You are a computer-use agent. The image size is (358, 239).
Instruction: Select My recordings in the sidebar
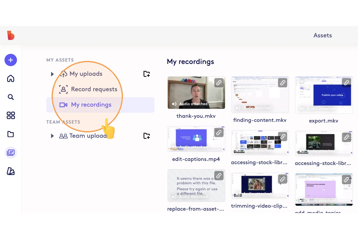[91, 105]
